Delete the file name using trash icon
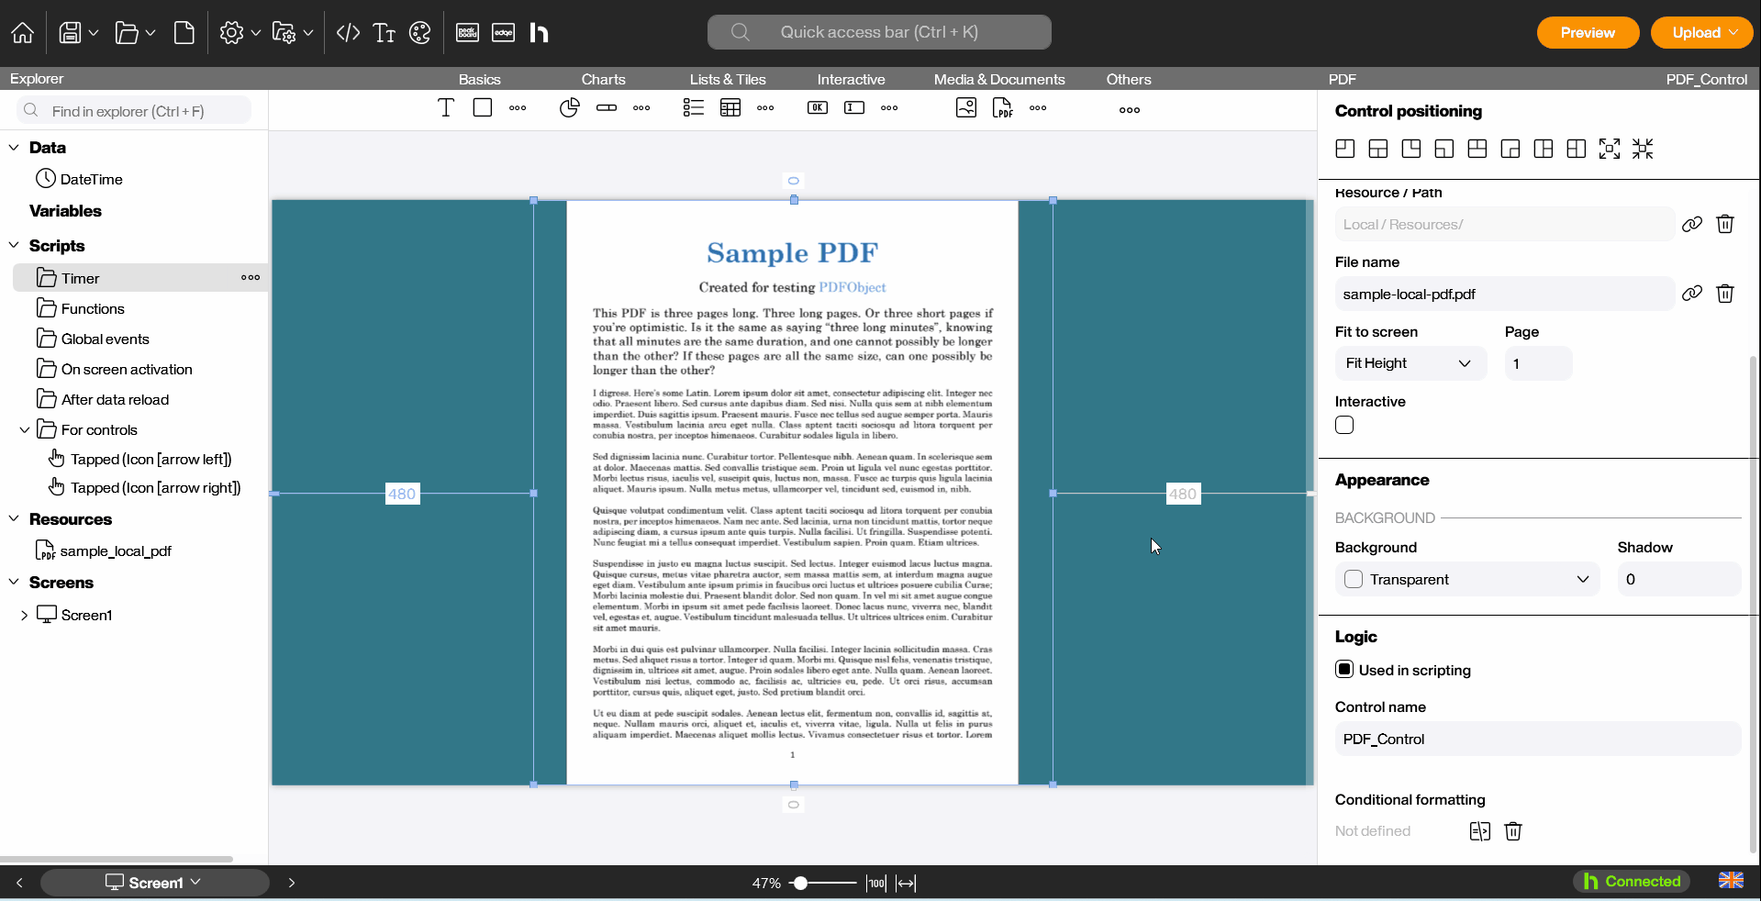Image resolution: width=1761 pixels, height=901 pixels. tap(1725, 294)
